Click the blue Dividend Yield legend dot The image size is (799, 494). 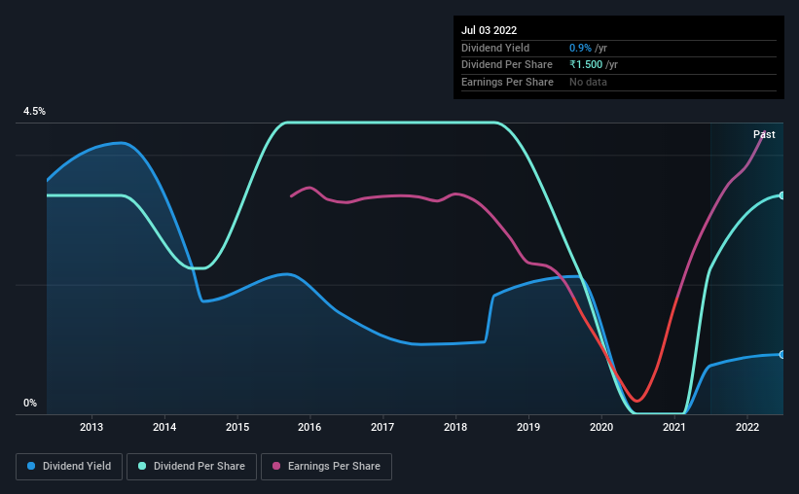[31, 466]
